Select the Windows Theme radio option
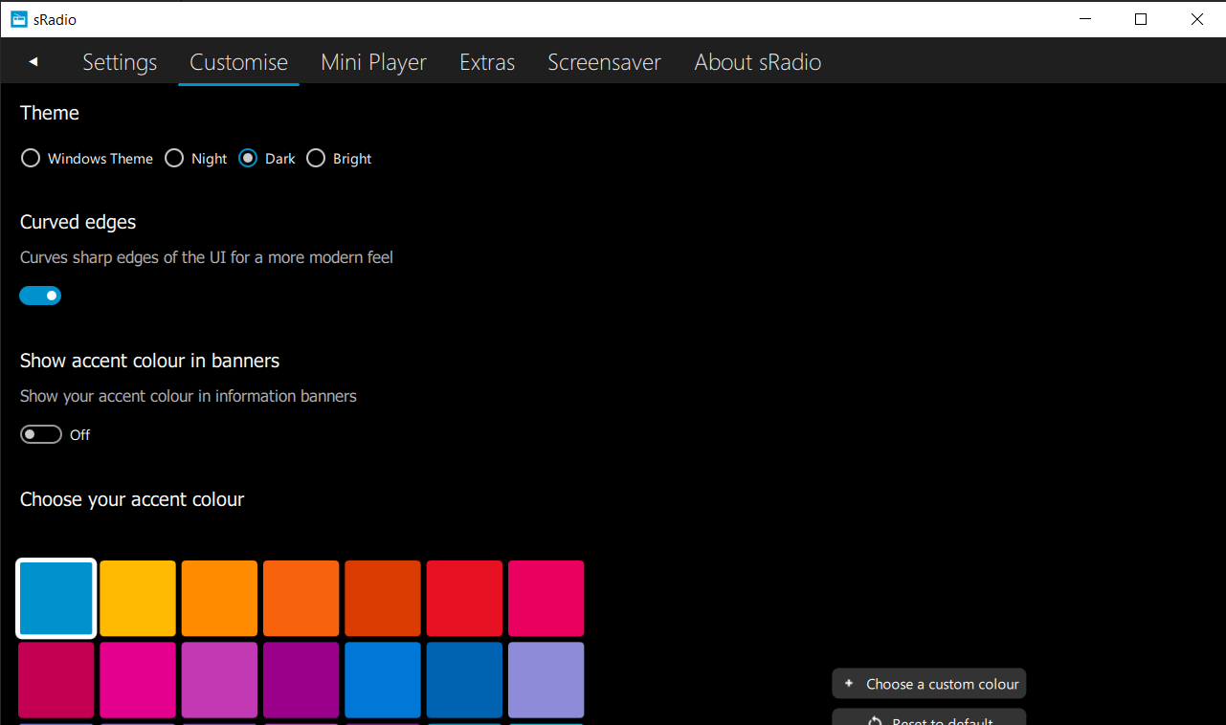 31,159
